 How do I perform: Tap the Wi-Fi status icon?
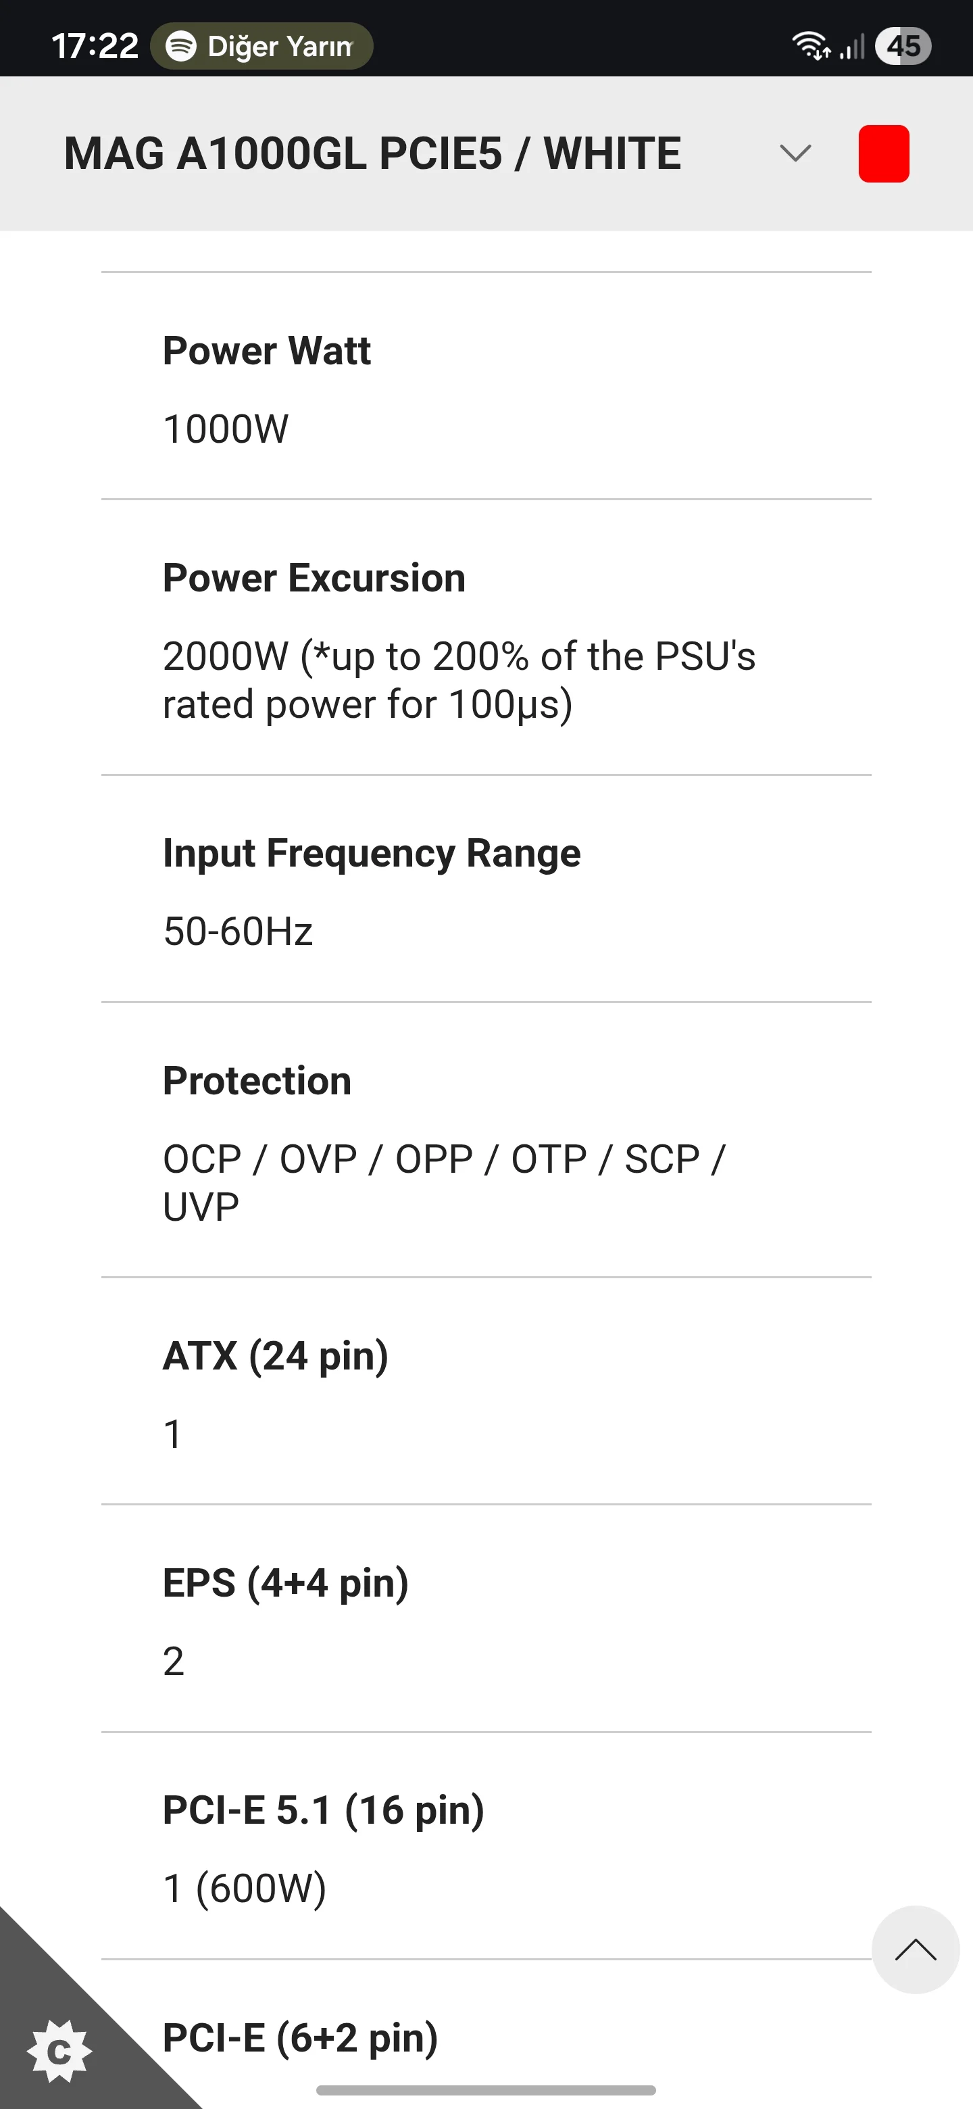pos(810,46)
